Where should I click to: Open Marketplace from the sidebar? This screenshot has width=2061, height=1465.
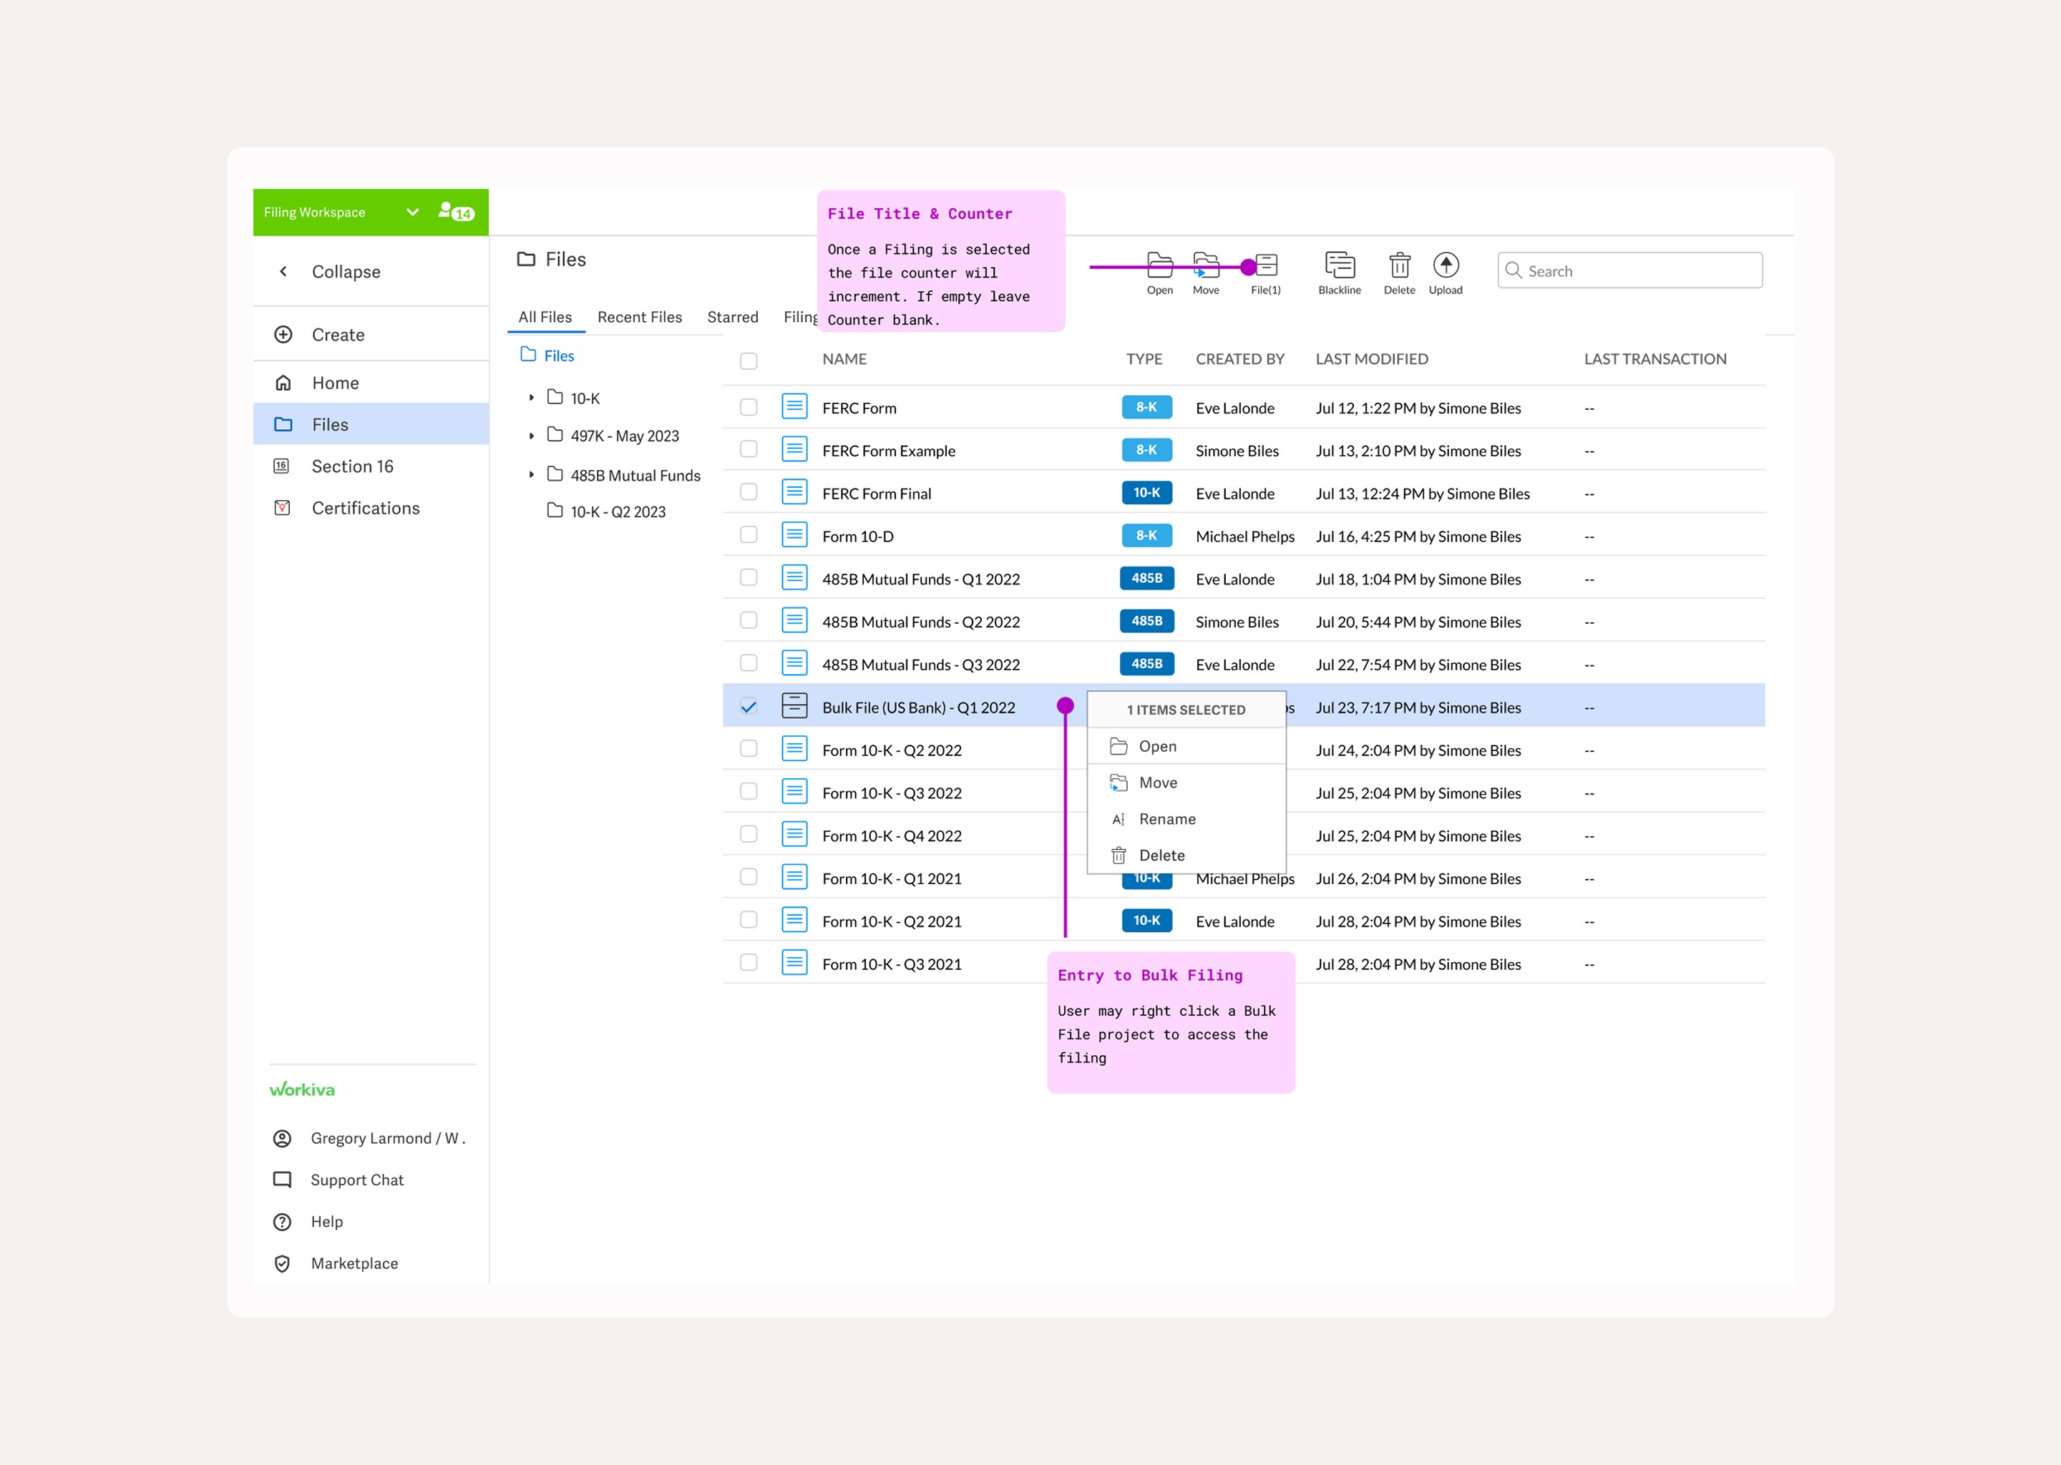pyautogui.click(x=354, y=1263)
